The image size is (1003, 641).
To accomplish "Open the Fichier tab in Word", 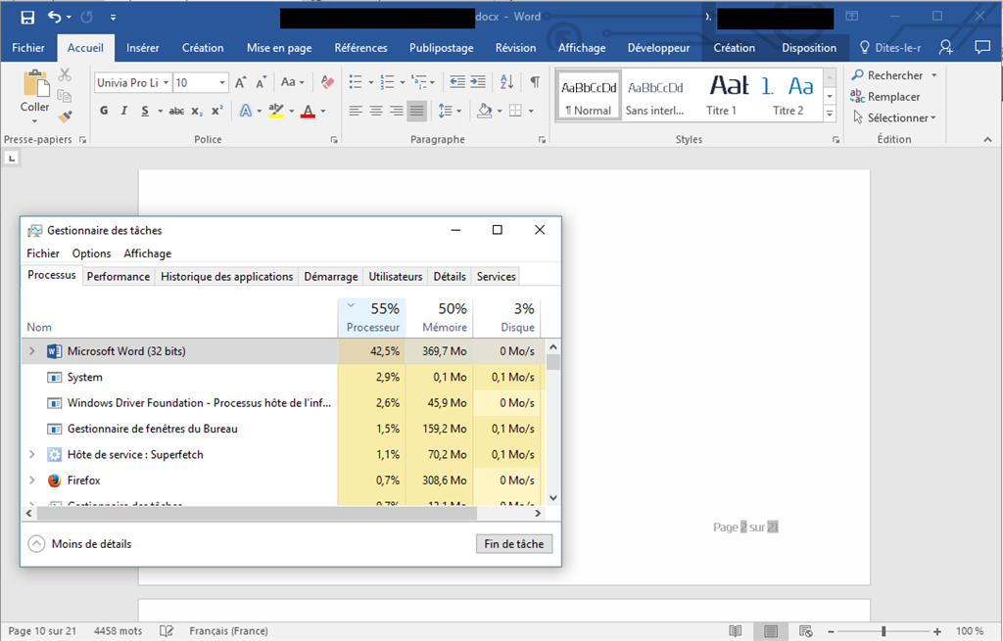I will tap(28, 48).
